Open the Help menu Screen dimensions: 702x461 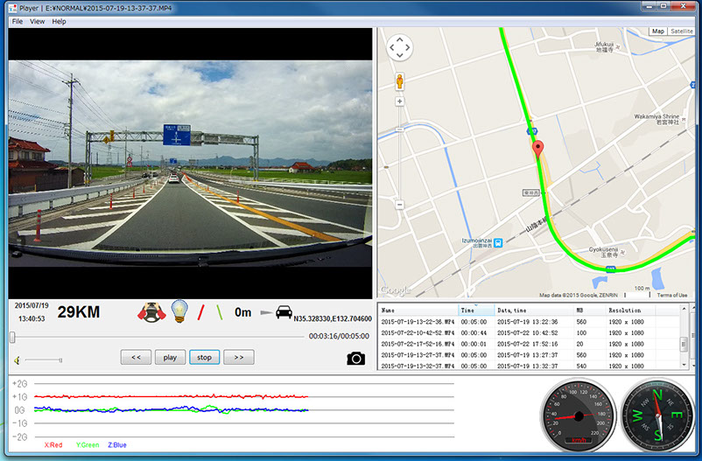coord(59,22)
